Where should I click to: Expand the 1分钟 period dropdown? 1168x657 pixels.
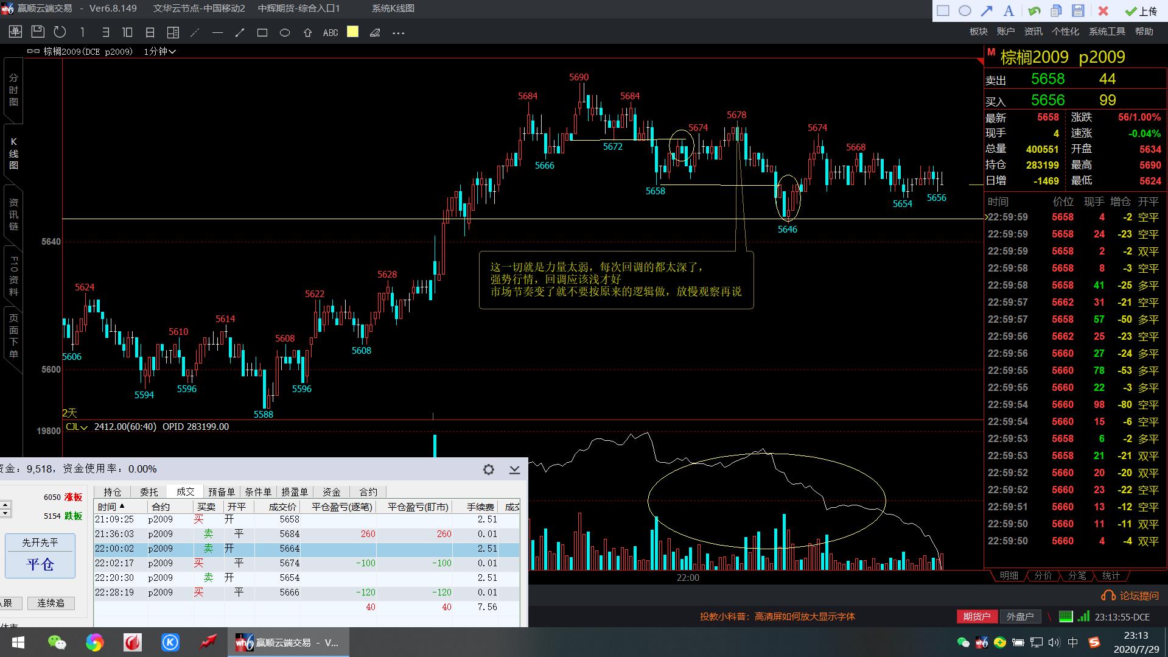tap(159, 52)
